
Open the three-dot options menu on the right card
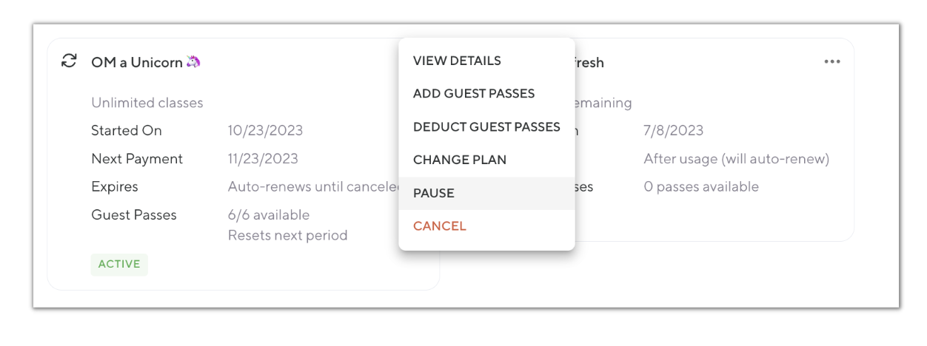[x=832, y=62]
